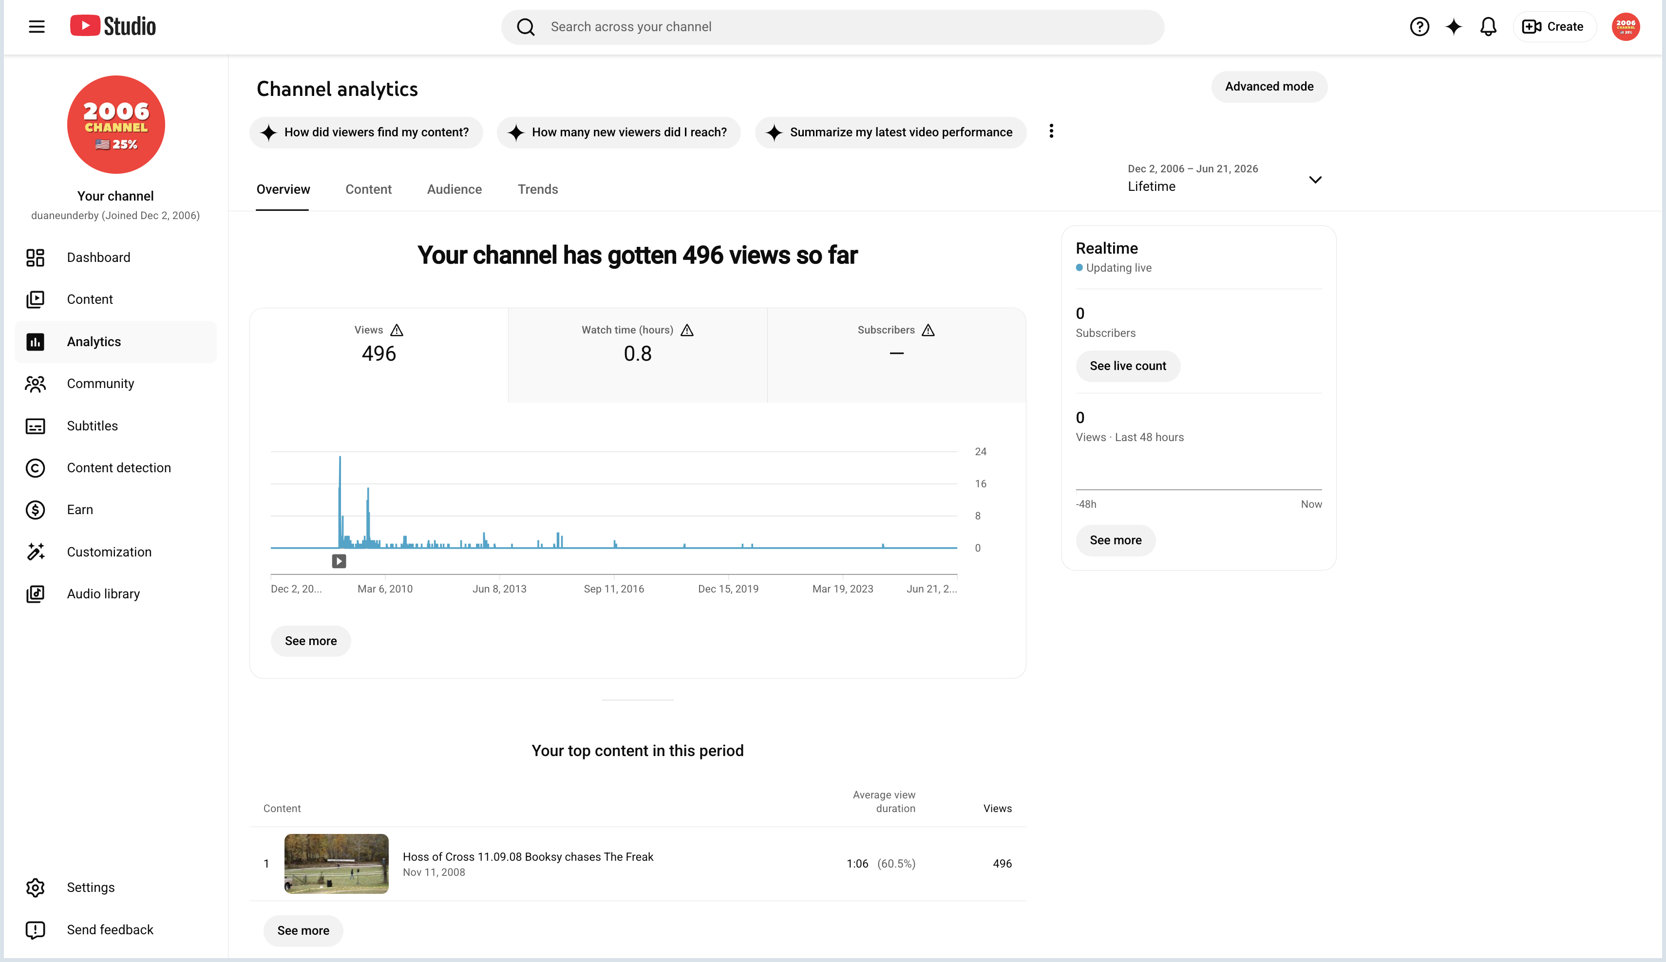
Task: Click See more below the views chart
Action: pyautogui.click(x=311, y=641)
